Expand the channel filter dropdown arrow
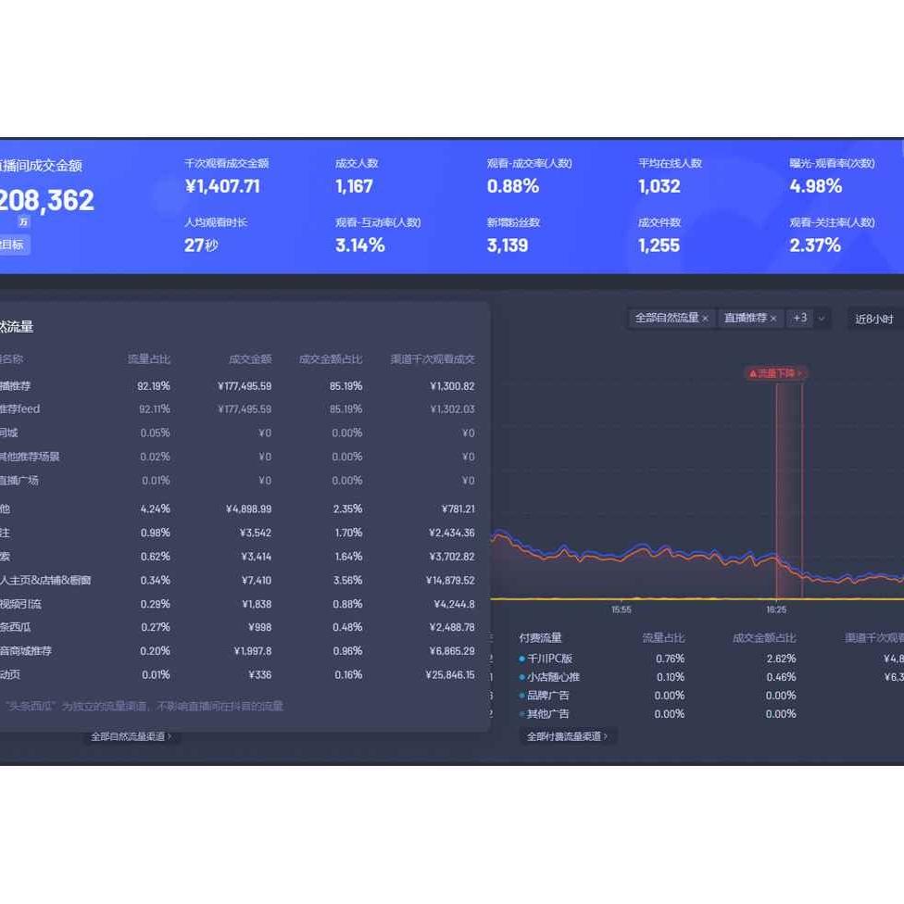Viewport: 904px width, 904px height. (821, 319)
